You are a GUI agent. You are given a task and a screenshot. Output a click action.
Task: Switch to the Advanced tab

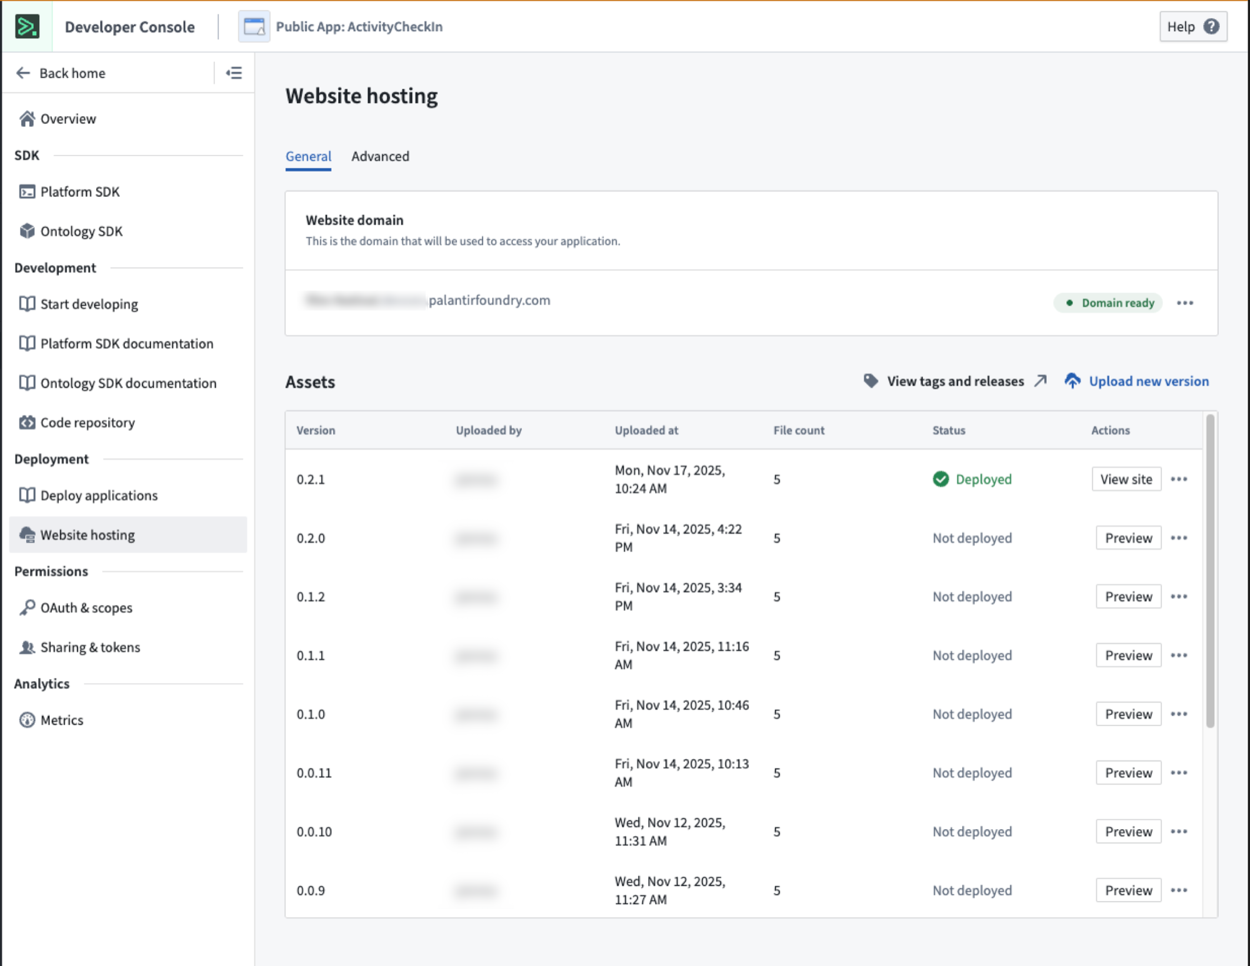(x=380, y=156)
